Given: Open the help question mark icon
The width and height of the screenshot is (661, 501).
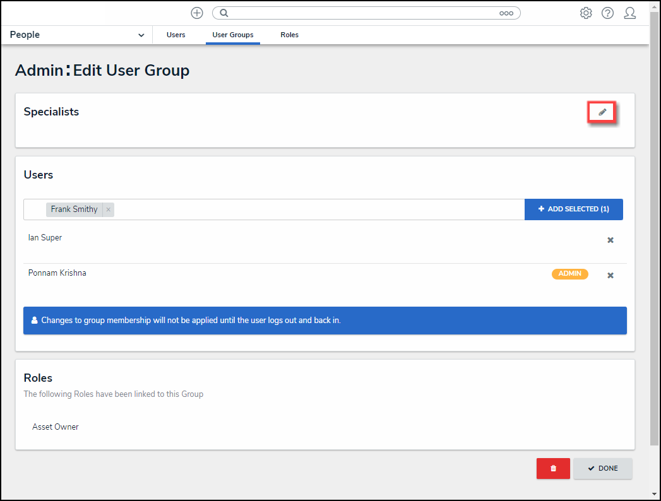Looking at the screenshot, I should [x=607, y=13].
